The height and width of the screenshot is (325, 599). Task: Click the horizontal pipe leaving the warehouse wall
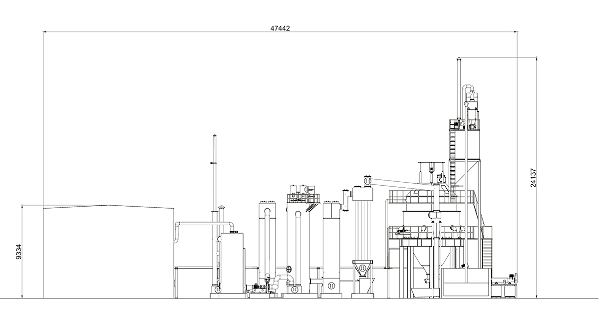pyautogui.click(x=200, y=223)
